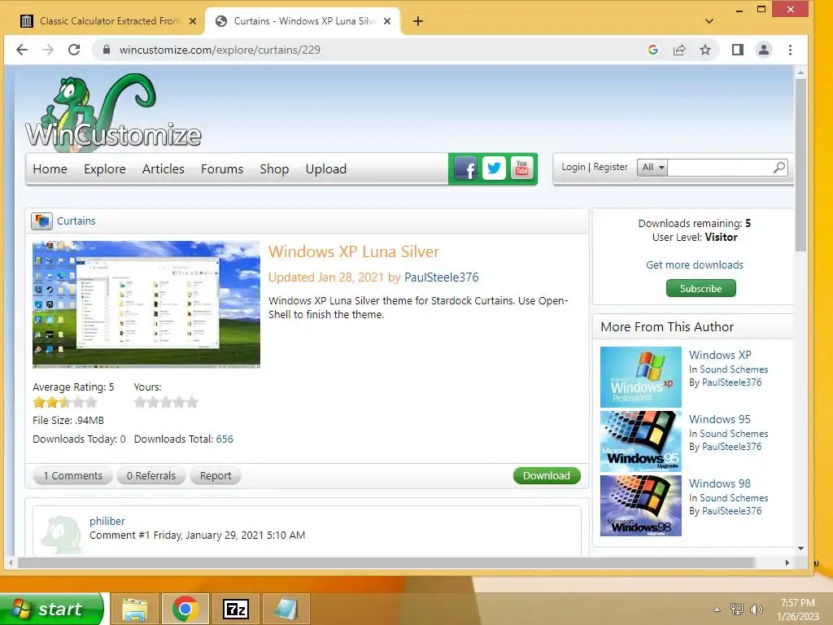The width and height of the screenshot is (833, 625).
Task: Click the Report button
Action: click(x=215, y=475)
